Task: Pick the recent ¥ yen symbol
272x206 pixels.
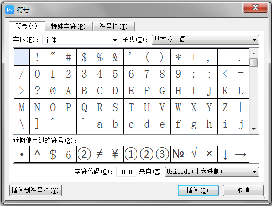Action: [x=116, y=154]
